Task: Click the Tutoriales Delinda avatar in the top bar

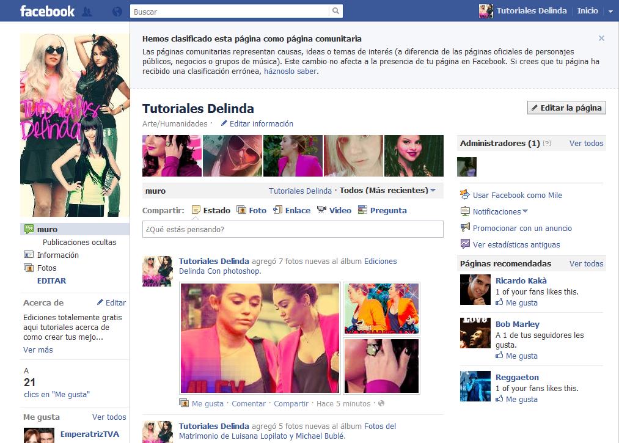Action: click(x=486, y=11)
